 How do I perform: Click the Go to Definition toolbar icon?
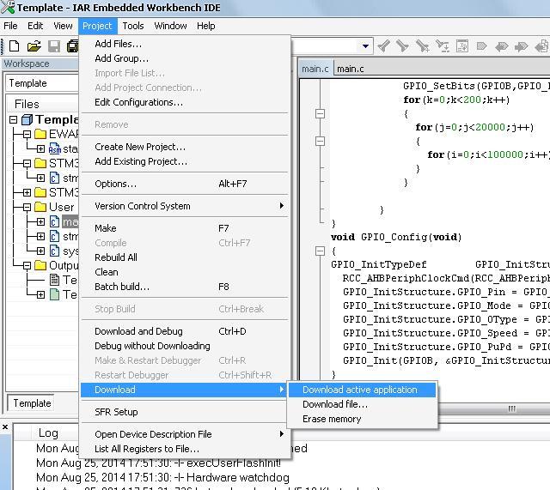pos(462,45)
